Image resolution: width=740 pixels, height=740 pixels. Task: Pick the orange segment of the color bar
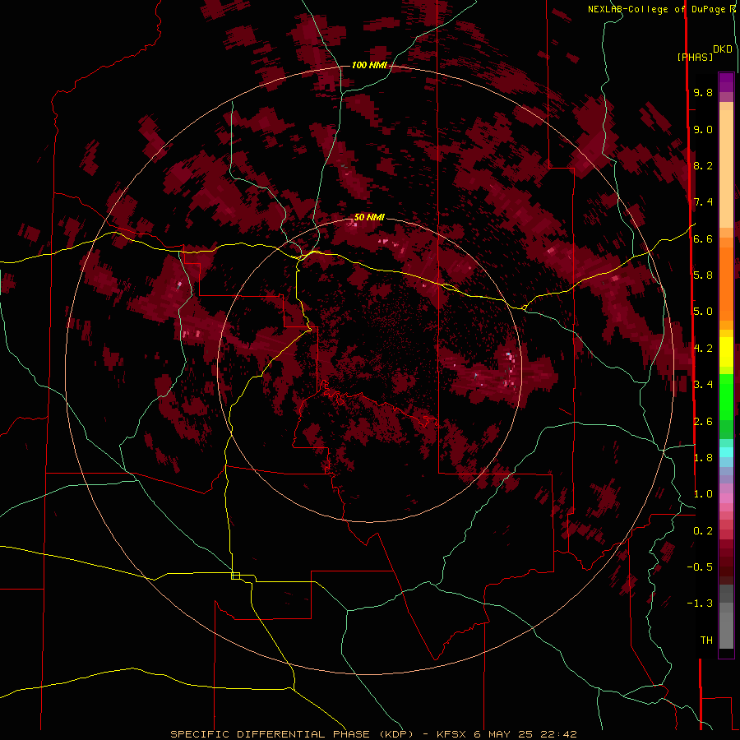[x=726, y=284]
